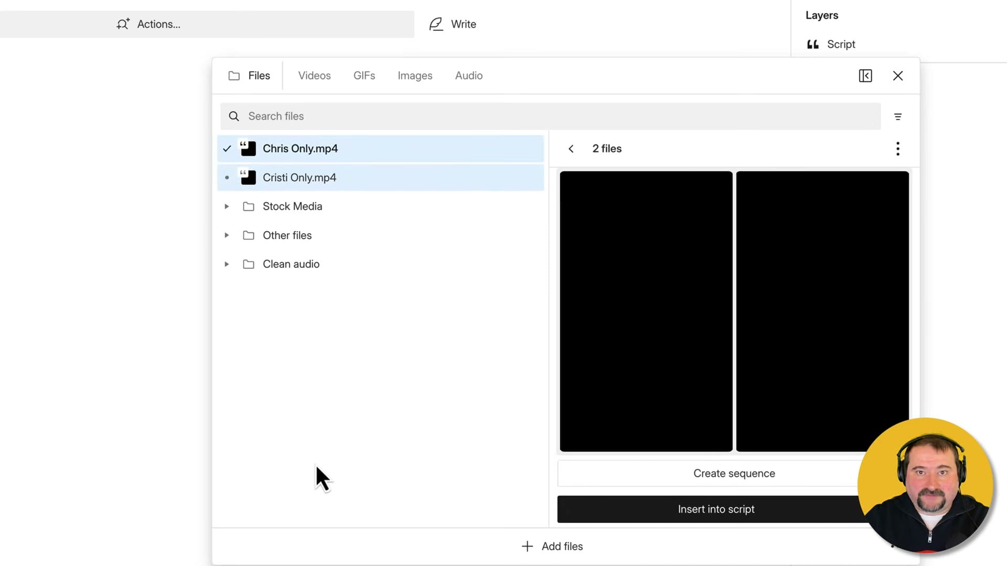This screenshot has height=566, width=1007.
Task: Switch to the Videos tab
Action: [314, 75]
